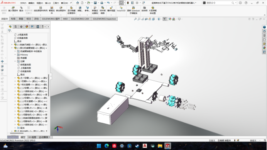Open Windows Start button on taskbar
The image size is (267, 150).
coord(99,146)
